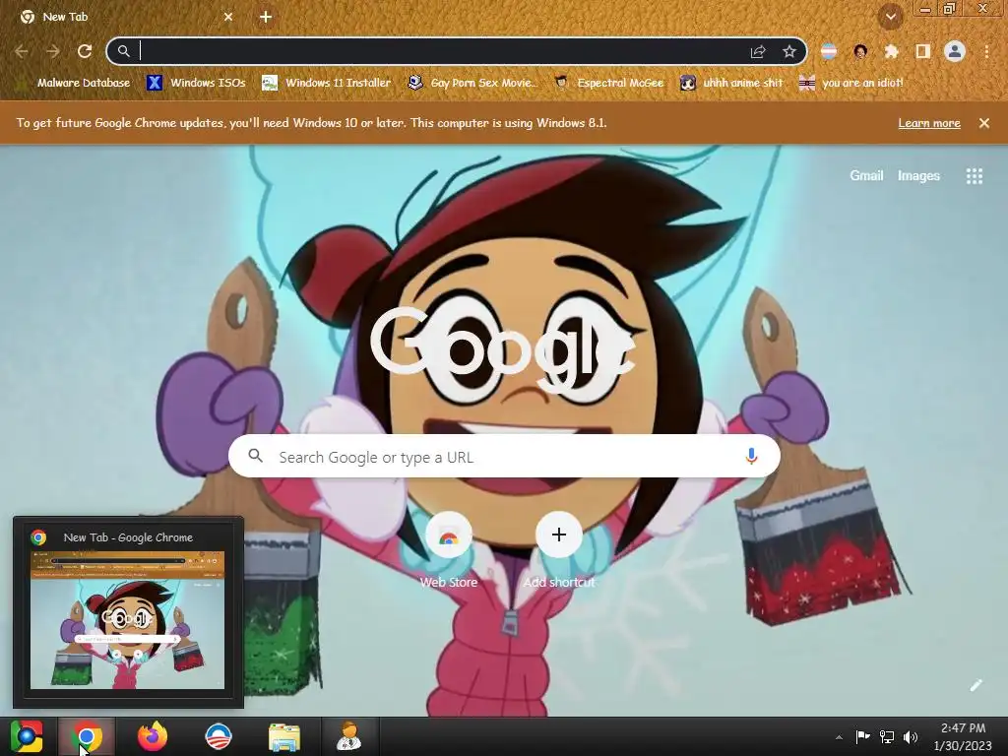Screen dimensions: 1008x756
Task: Open 'you are an idiot!' bookmark
Action: coord(851,83)
